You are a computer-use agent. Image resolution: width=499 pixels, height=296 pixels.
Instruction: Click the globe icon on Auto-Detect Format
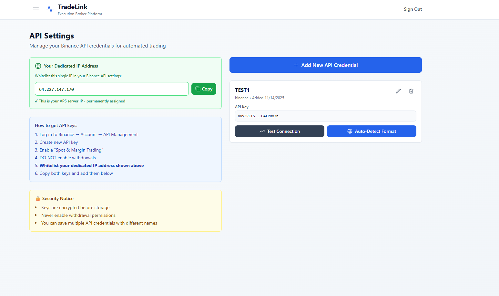350,131
